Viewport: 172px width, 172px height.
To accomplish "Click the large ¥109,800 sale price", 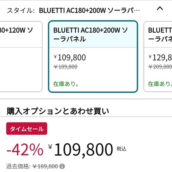I will [81, 149].
